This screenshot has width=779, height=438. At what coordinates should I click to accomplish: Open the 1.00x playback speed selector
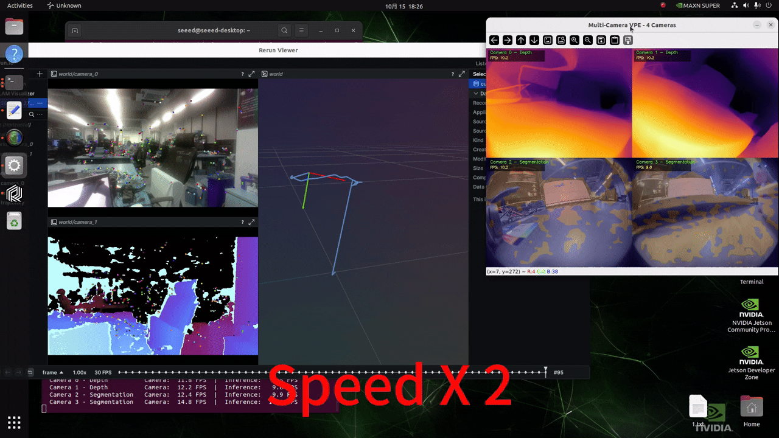79,372
